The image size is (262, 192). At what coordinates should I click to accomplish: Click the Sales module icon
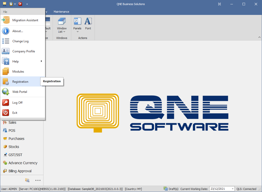[x=5, y=122]
